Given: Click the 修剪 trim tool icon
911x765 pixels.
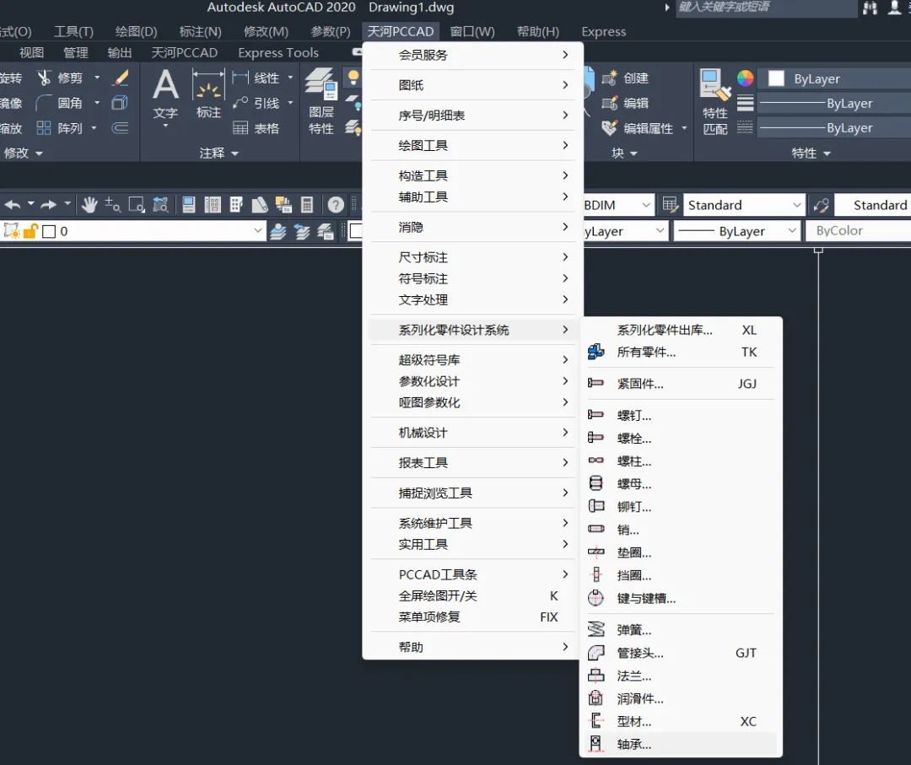Looking at the screenshot, I should (x=44, y=78).
